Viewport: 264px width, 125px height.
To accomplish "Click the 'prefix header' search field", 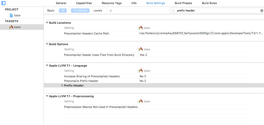I will pyautogui.click(x=217, y=10).
